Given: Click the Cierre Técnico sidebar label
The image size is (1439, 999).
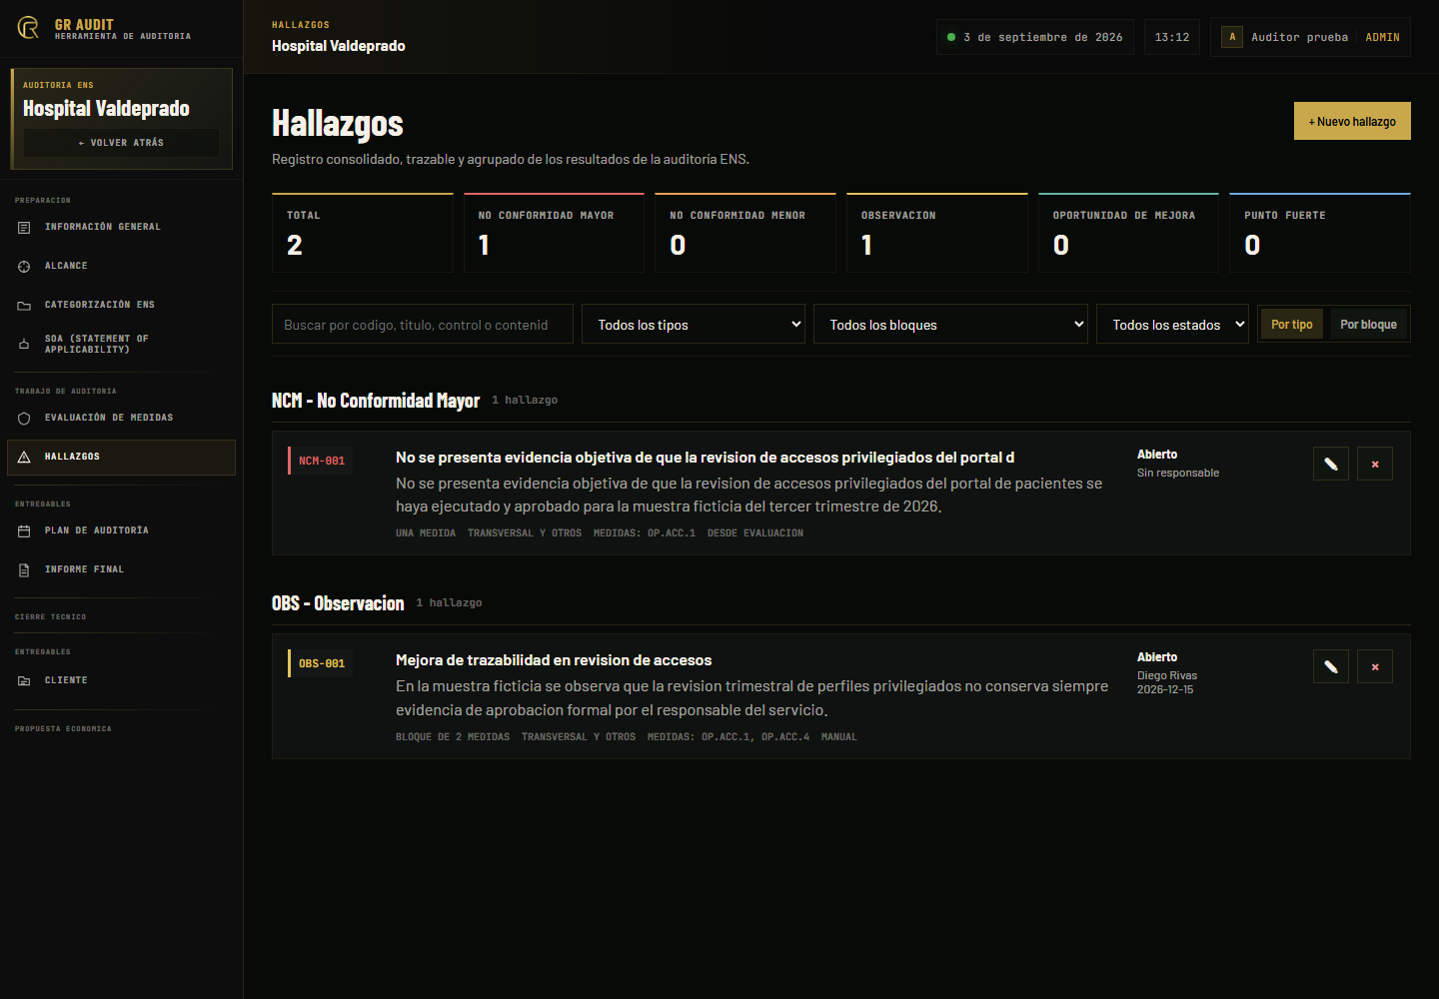Looking at the screenshot, I should [x=50, y=617].
